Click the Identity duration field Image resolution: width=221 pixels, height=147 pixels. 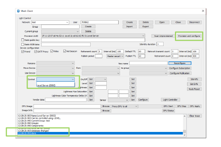coord(160,44)
